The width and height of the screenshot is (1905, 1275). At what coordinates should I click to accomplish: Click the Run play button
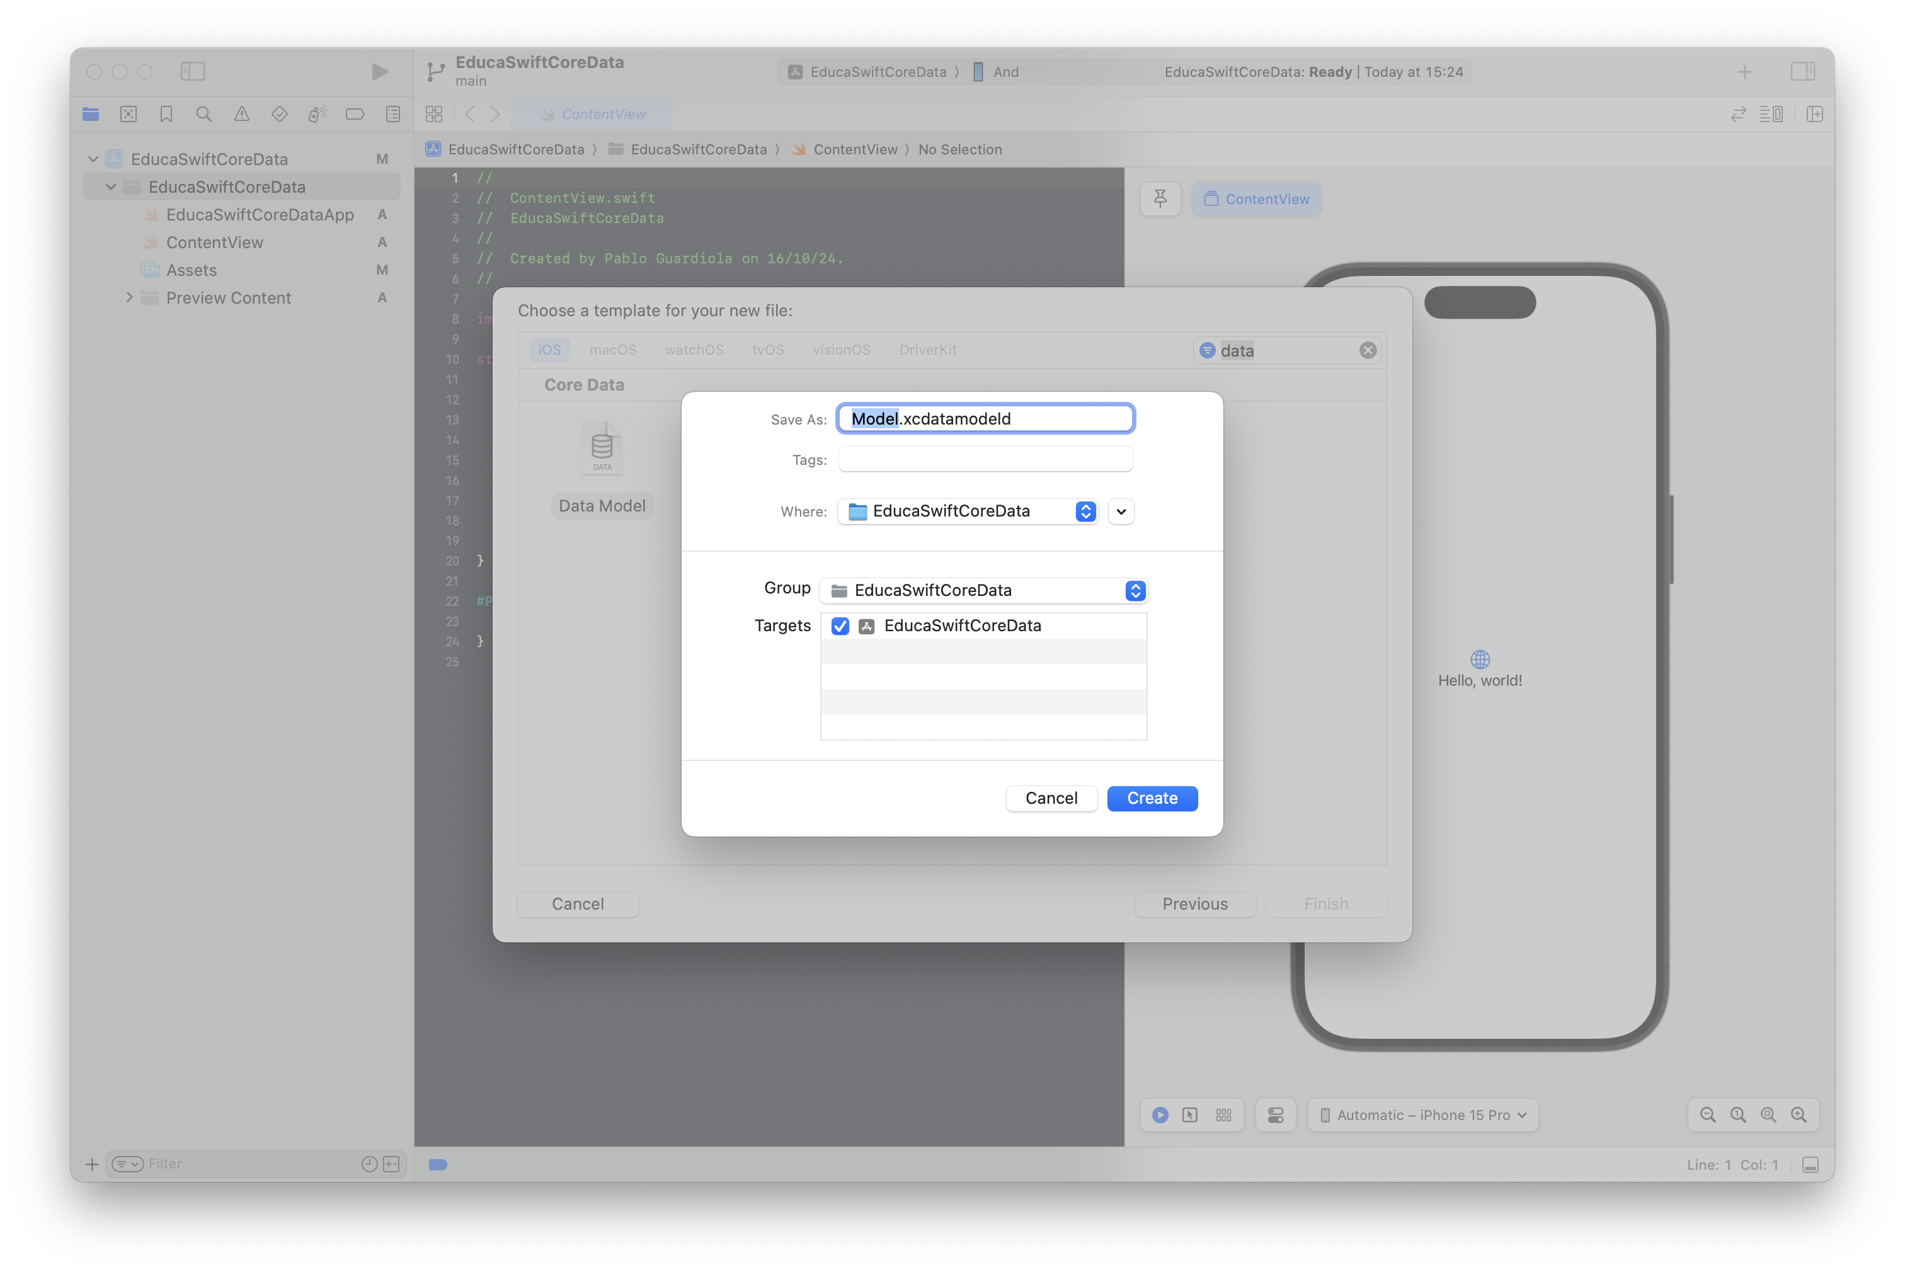click(x=380, y=72)
